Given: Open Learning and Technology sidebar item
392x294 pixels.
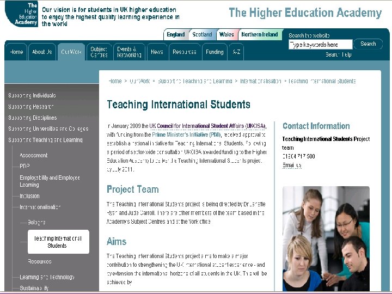Looking at the screenshot, I should (47, 277).
